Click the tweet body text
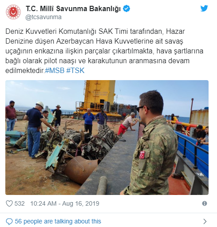This screenshot has width=217, height=227. point(104,51)
